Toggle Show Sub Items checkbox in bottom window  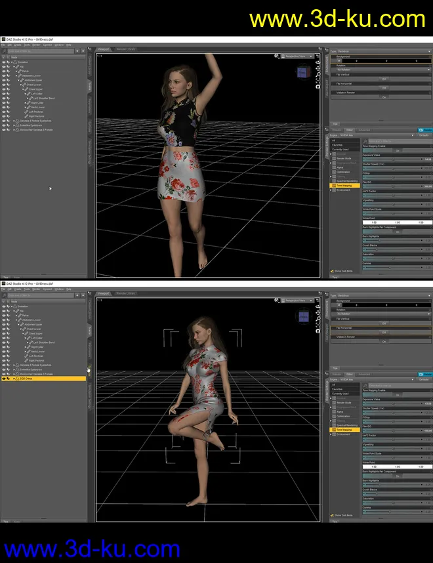pyautogui.click(x=333, y=516)
